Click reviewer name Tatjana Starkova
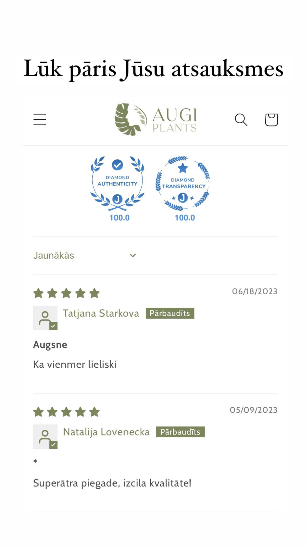This screenshot has height=547, width=307. coord(101,313)
